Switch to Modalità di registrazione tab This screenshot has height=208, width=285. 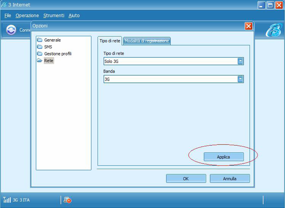[147, 41]
